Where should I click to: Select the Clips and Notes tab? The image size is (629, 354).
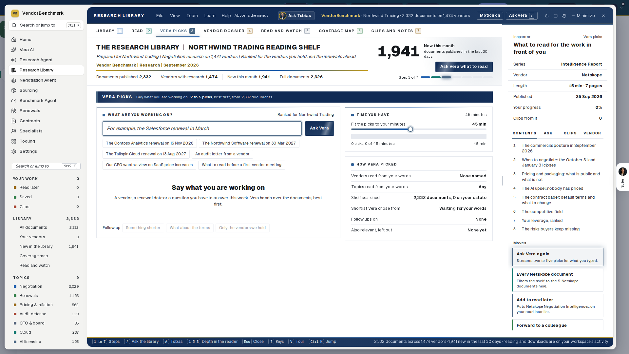pos(396,31)
